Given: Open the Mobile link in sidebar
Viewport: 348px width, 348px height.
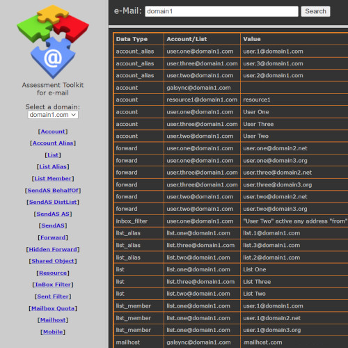Looking at the screenshot, I should tap(53, 332).
